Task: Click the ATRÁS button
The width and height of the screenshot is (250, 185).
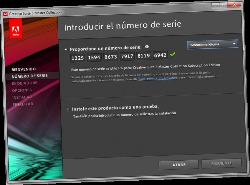Action: click(179, 165)
